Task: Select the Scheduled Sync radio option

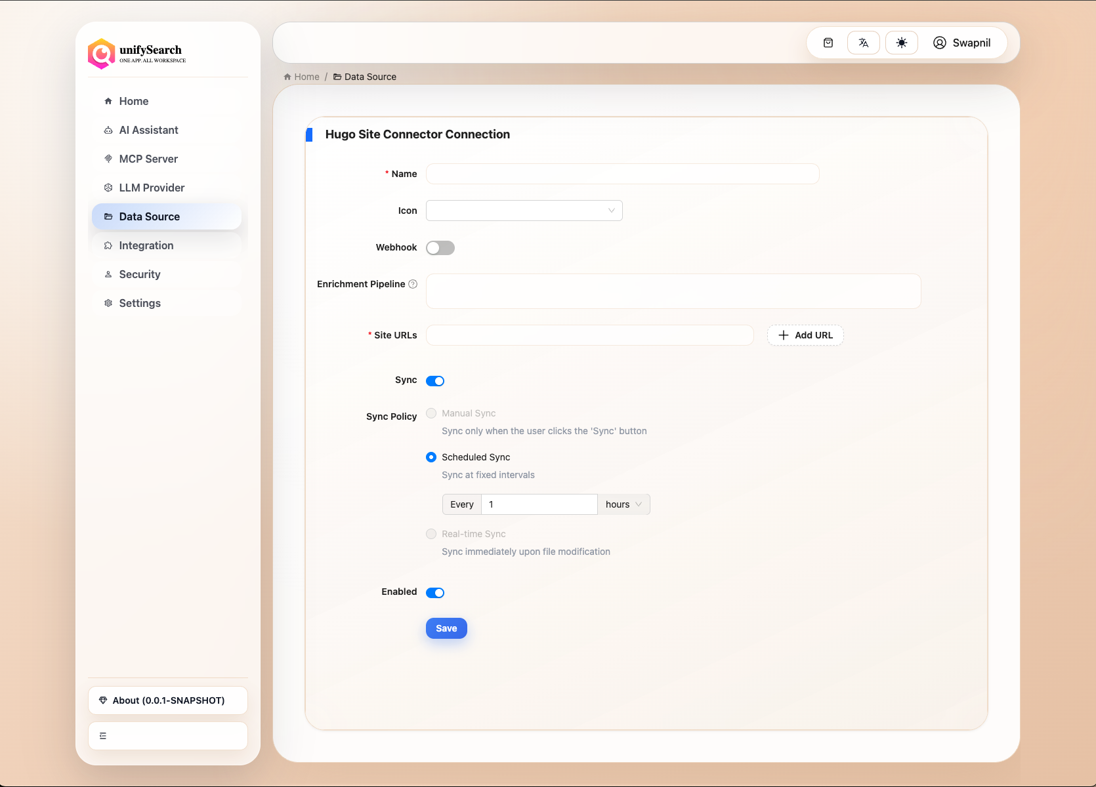Action: tap(431, 457)
